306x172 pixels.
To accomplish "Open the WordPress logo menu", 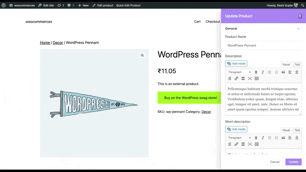I will 4,5.
